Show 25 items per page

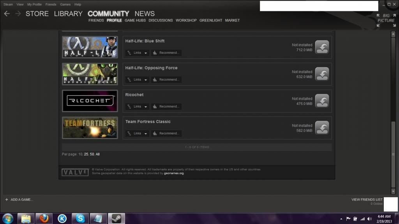click(x=86, y=154)
